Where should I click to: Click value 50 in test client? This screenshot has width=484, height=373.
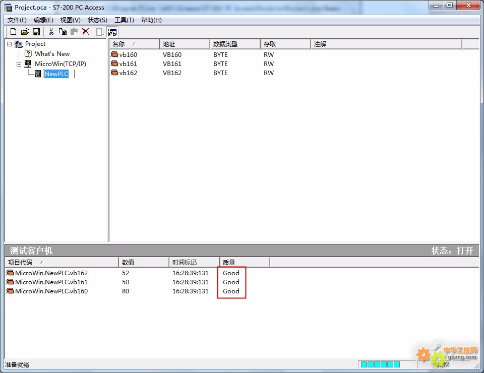(x=126, y=282)
